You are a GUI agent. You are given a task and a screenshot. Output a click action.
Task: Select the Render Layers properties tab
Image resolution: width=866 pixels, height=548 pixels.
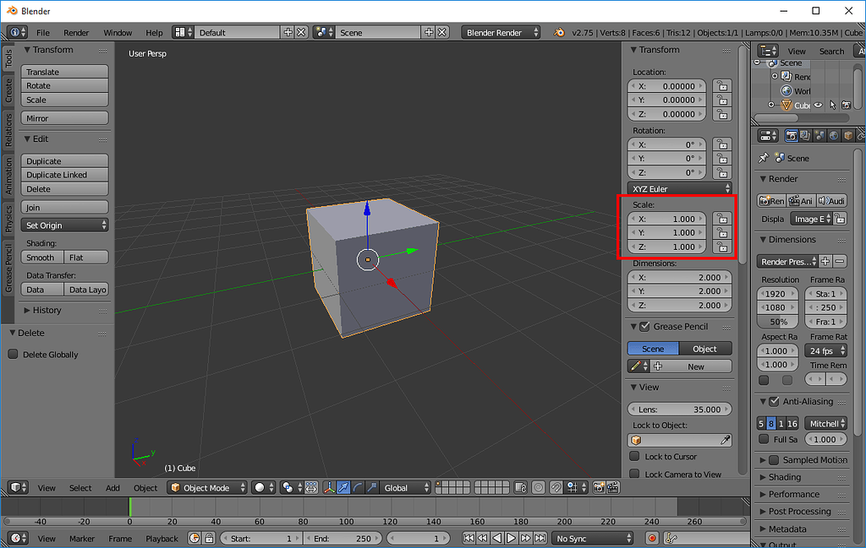(x=805, y=136)
